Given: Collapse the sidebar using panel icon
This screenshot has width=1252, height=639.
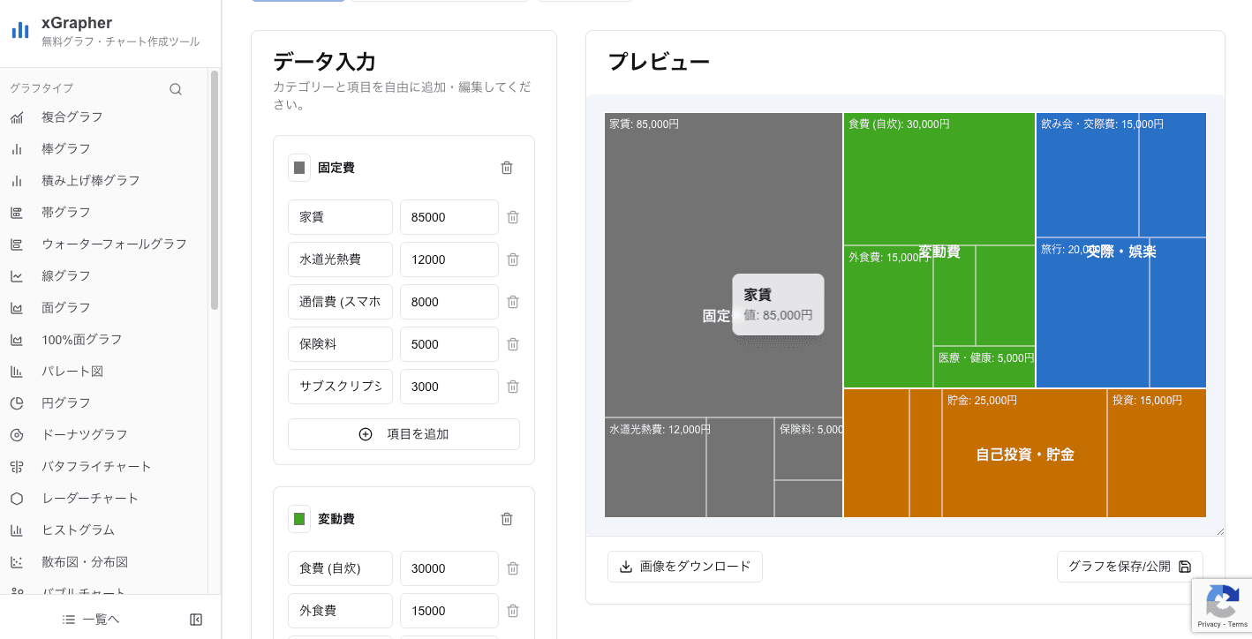Looking at the screenshot, I should coord(196,620).
